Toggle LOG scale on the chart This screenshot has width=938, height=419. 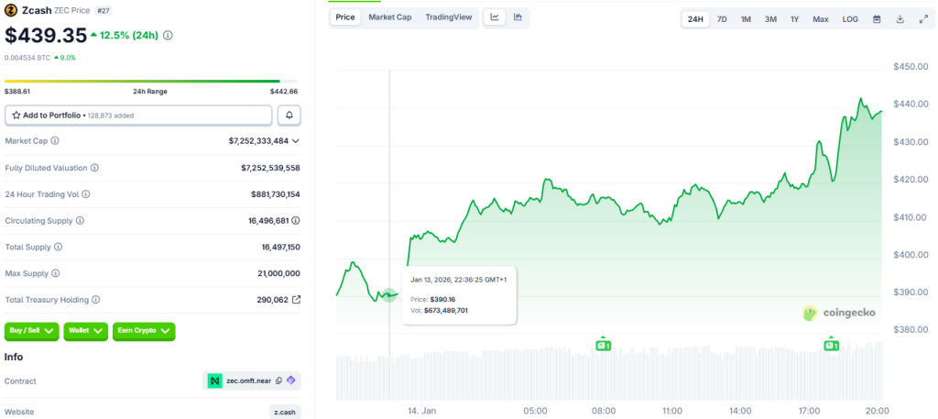click(850, 19)
